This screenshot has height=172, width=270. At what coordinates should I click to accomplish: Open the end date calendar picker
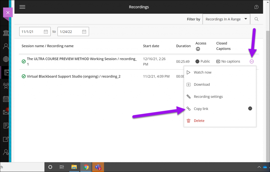(84, 31)
